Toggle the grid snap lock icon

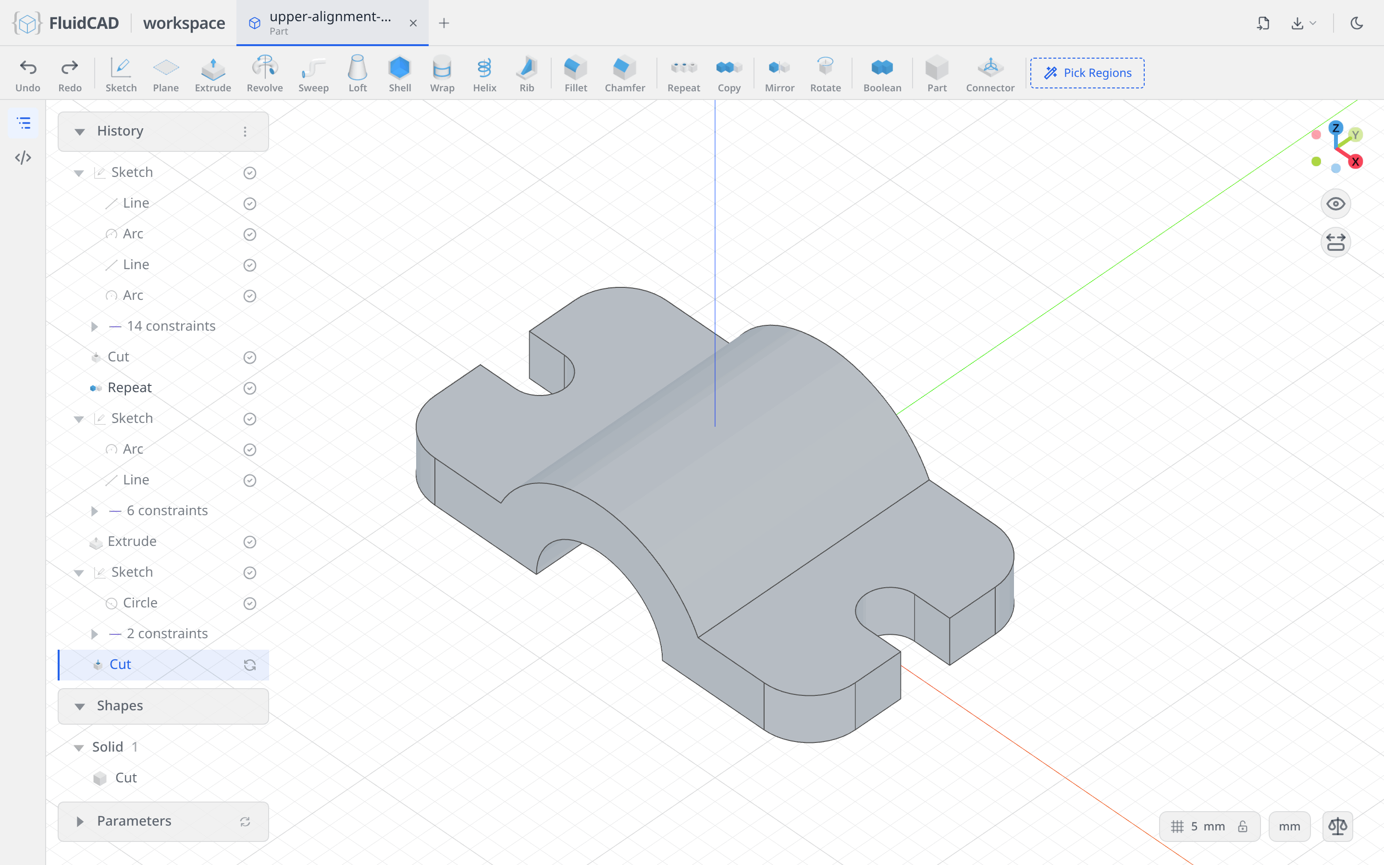[x=1242, y=826]
